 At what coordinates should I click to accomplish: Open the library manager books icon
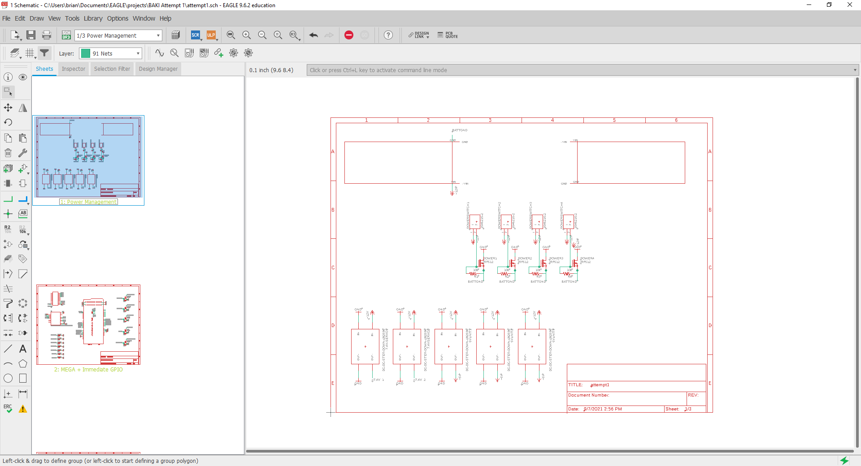(176, 35)
